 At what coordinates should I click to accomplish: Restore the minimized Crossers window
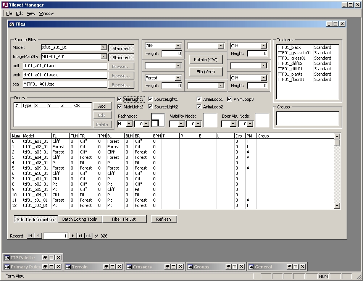click(x=167, y=267)
